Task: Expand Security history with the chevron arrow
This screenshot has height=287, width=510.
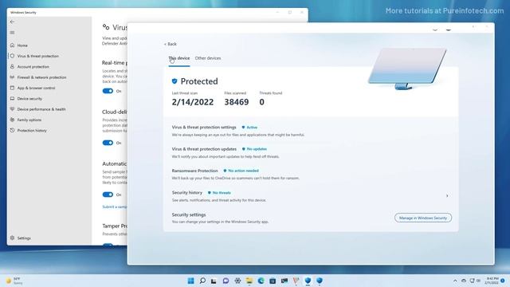Action: (447, 196)
